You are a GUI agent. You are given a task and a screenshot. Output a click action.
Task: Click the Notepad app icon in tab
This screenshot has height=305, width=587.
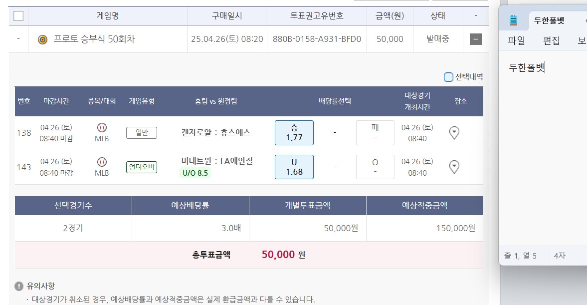(x=514, y=20)
